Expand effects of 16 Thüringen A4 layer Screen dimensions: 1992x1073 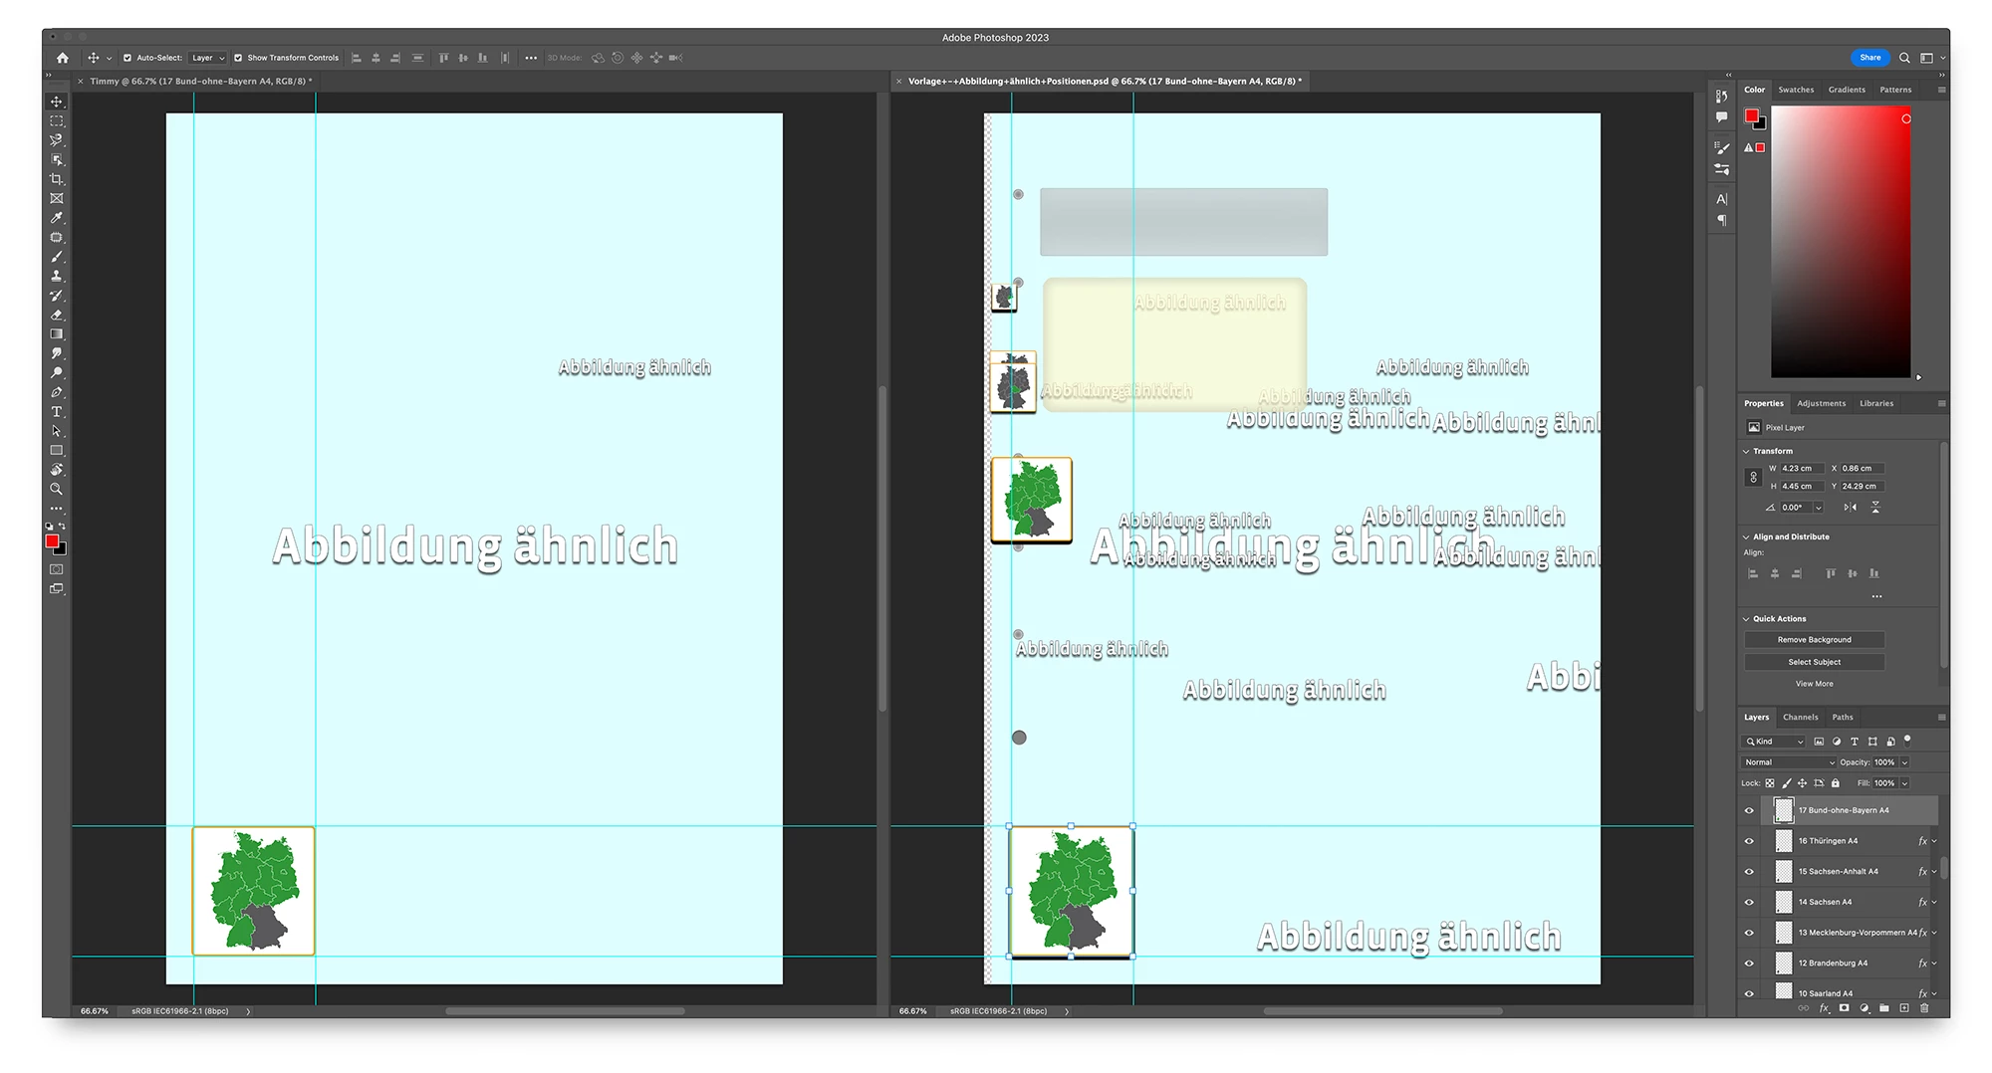coord(1934,841)
